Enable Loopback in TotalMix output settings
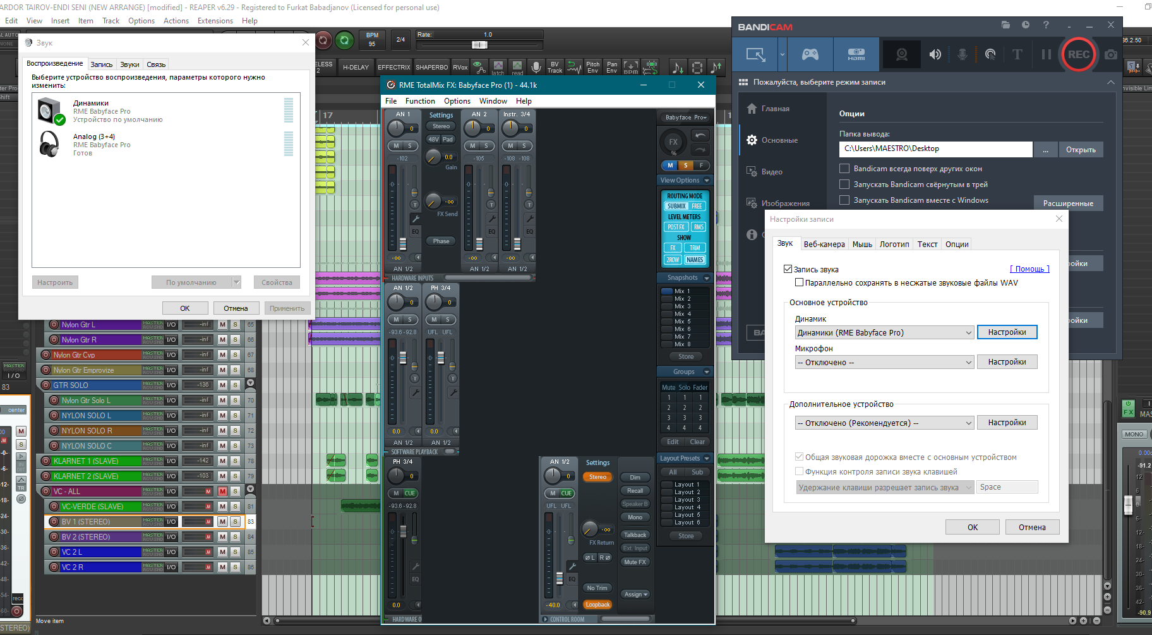Image resolution: width=1152 pixels, height=635 pixels. [597, 605]
